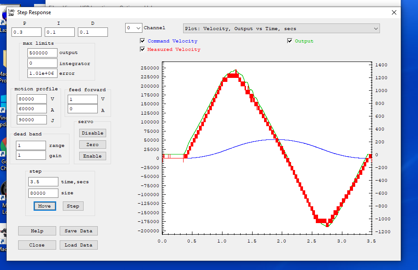Screen dimensions: 418x270
Task: Click the Google Chrome desktop shortcut icon
Action: pyautogui.click(x=3, y=146)
